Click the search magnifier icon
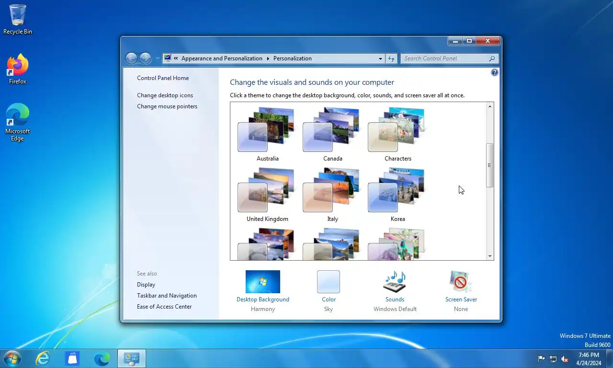The width and height of the screenshot is (613, 368). (x=492, y=58)
